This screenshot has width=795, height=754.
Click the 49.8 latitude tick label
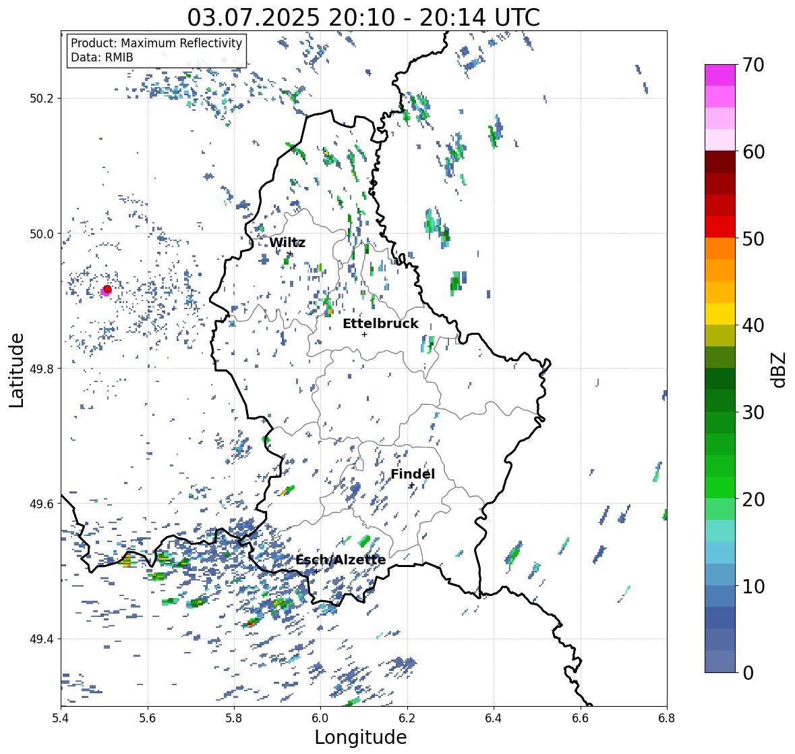[x=42, y=369]
